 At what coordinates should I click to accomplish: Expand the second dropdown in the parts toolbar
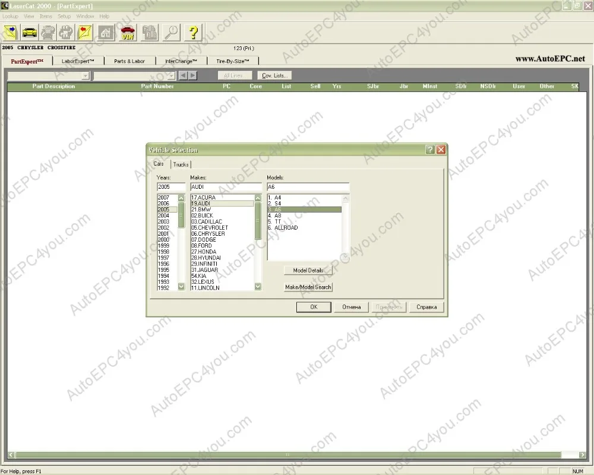pos(171,76)
